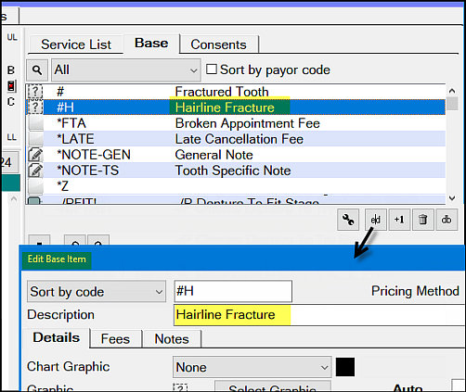Click the UL quadrant label in sidebar

(12, 37)
